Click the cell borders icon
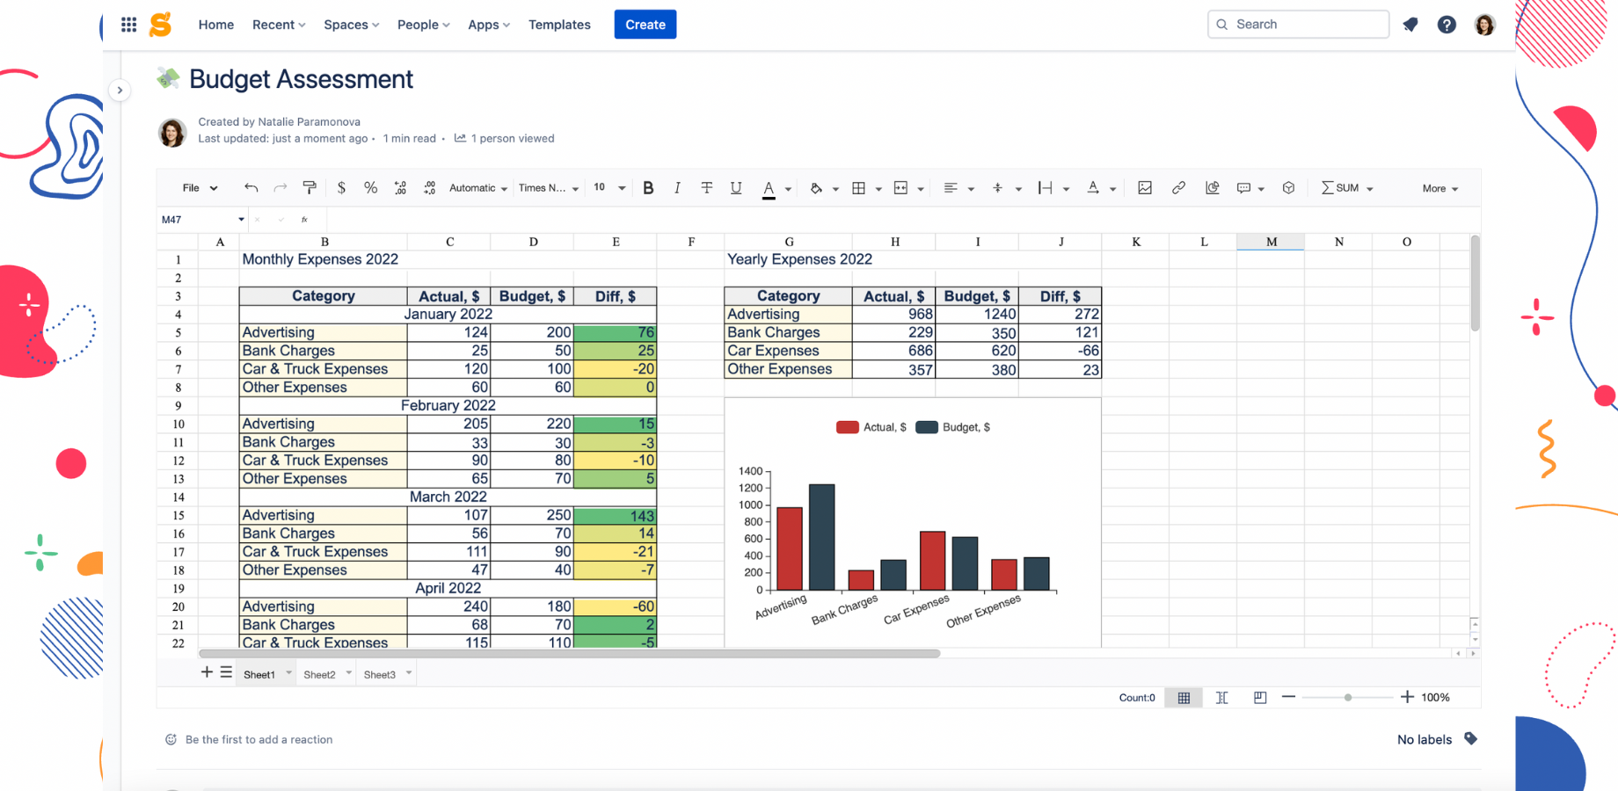This screenshot has height=791, width=1618. pos(859,188)
